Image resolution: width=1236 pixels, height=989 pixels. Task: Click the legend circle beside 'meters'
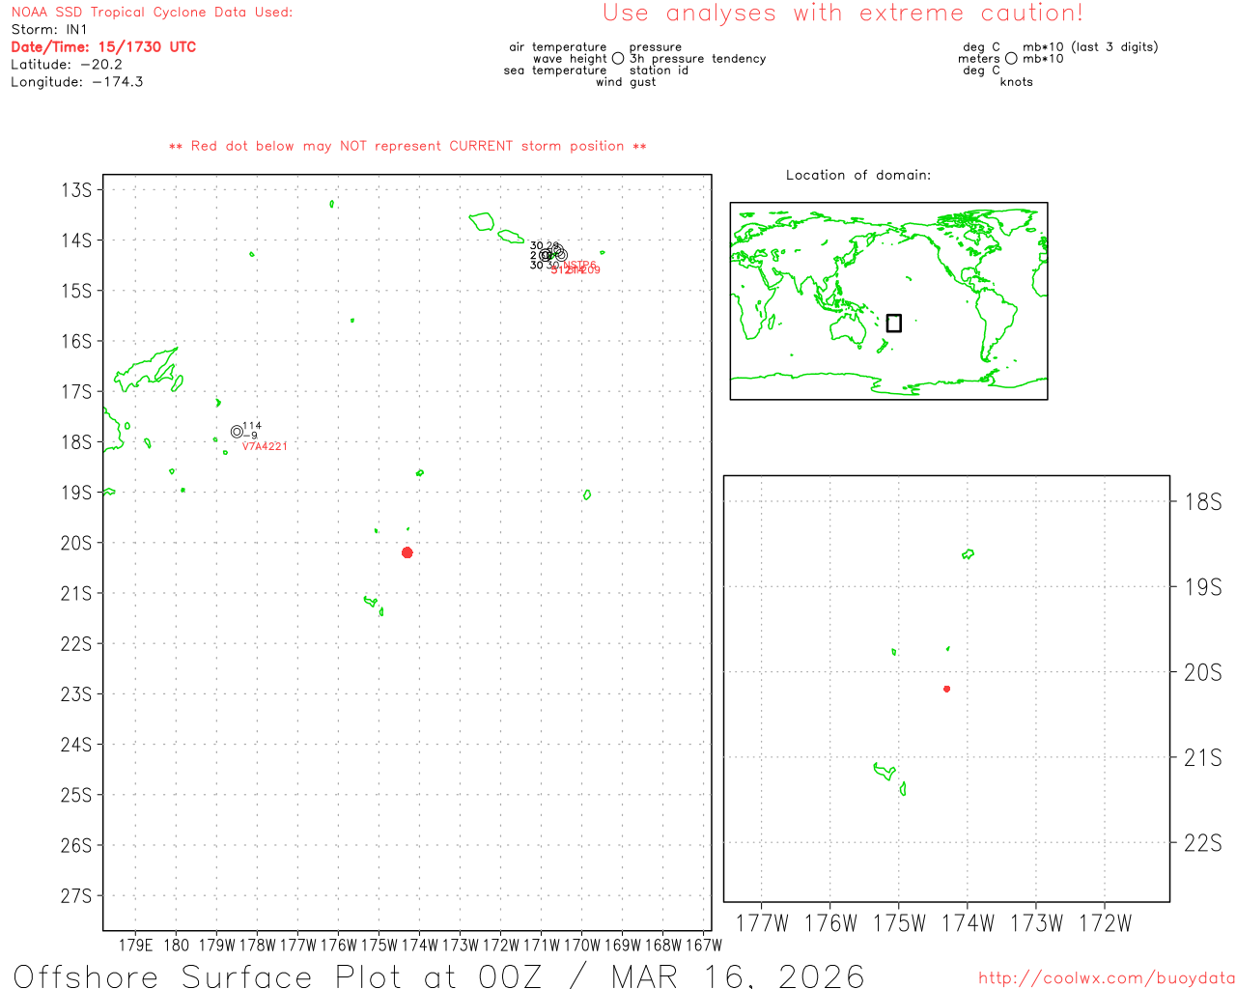click(1011, 59)
